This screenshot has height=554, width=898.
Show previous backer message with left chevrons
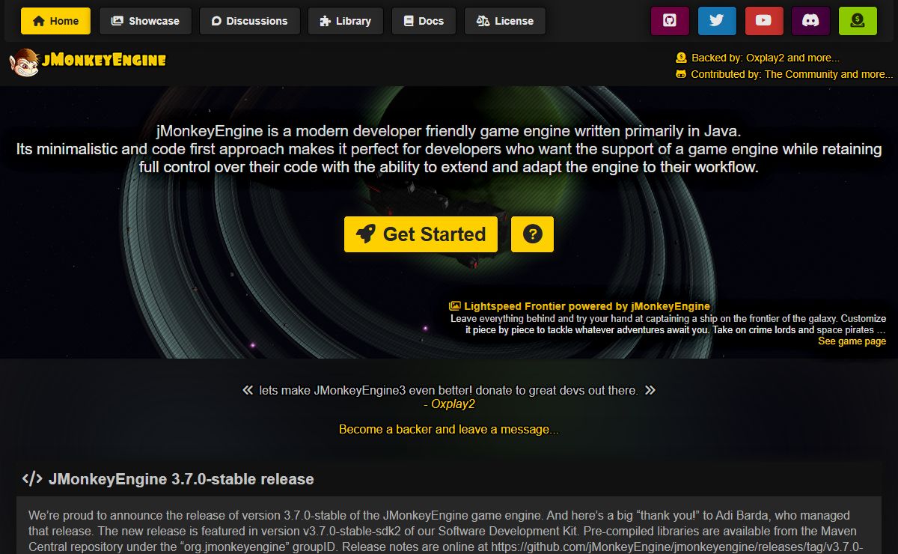tap(248, 390)
